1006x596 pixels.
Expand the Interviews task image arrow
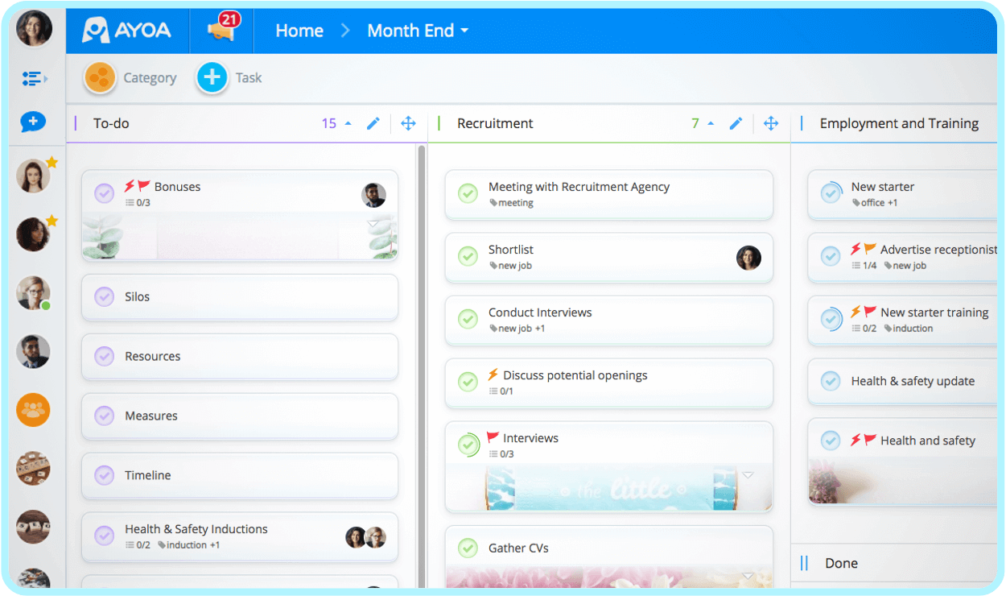(748, 475)
